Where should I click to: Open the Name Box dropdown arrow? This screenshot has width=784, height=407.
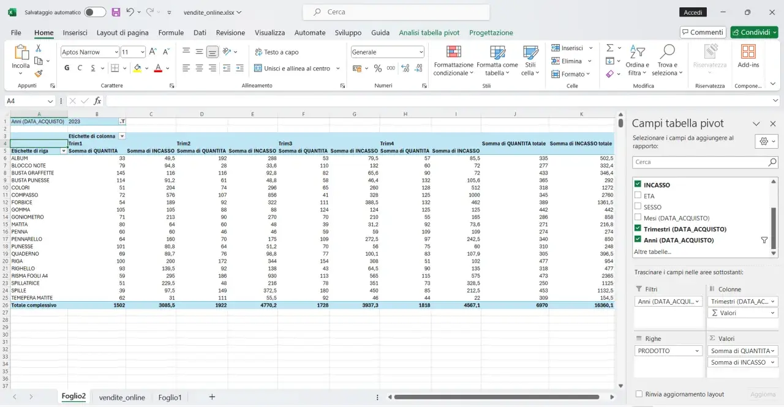[51, 101]
